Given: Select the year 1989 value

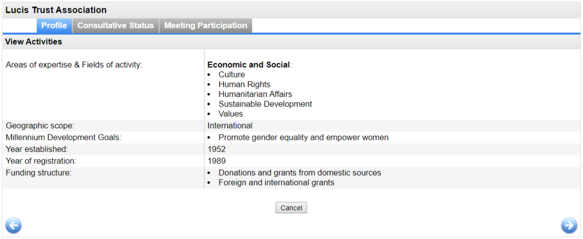Looking at the screenshot, I should (x=216, y=161).
